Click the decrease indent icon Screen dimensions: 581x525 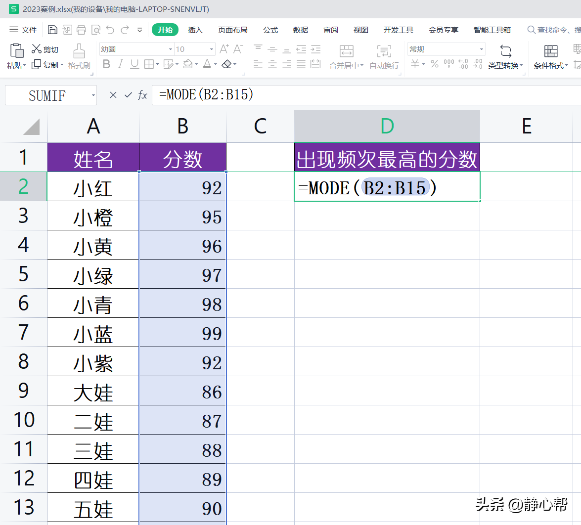pyautogui.click(x=301, y=49)
